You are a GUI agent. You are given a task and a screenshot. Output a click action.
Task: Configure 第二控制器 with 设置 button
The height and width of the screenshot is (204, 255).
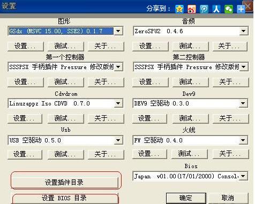tap(151, 82)
